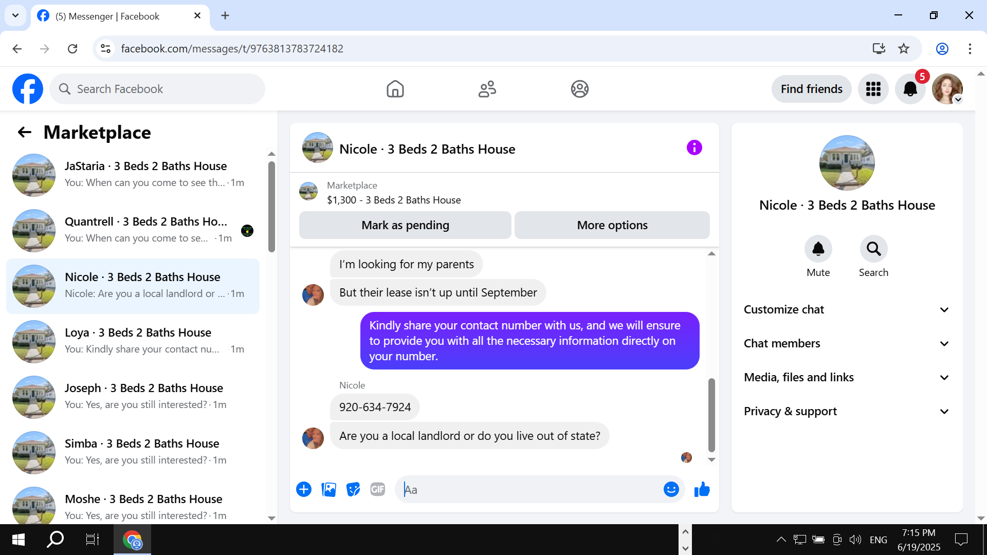Open Task View on the taskbar
This screenshot has width=987, height=555.
tap(93, 540)
